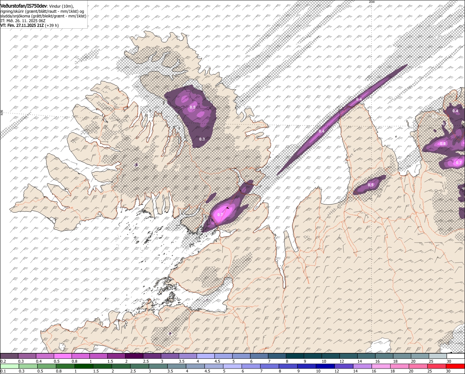This screenshot has height=374, width=465.
Task: Click the 0.7 label in the bright magenta core
Action: pos(220,215)
